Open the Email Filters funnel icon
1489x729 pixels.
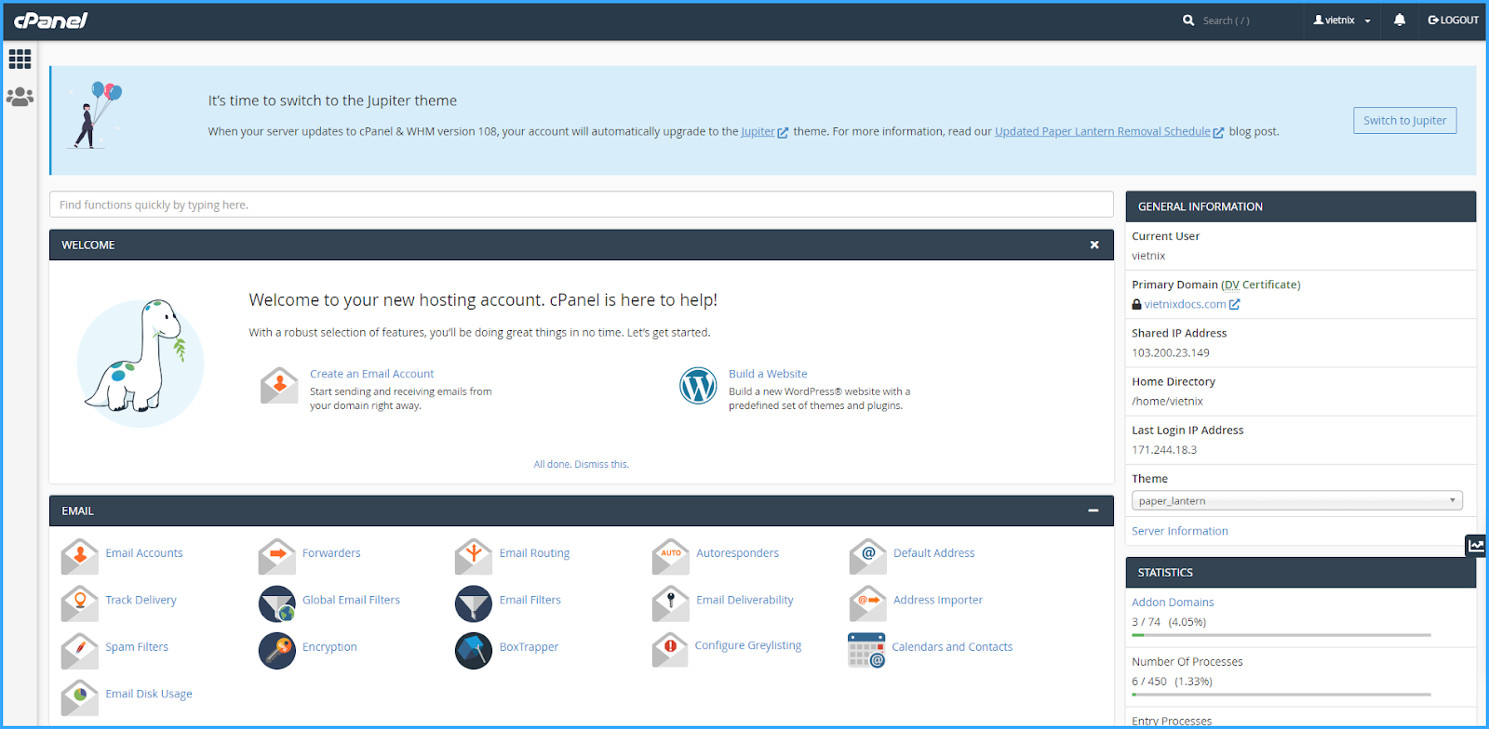coord(474,603)
